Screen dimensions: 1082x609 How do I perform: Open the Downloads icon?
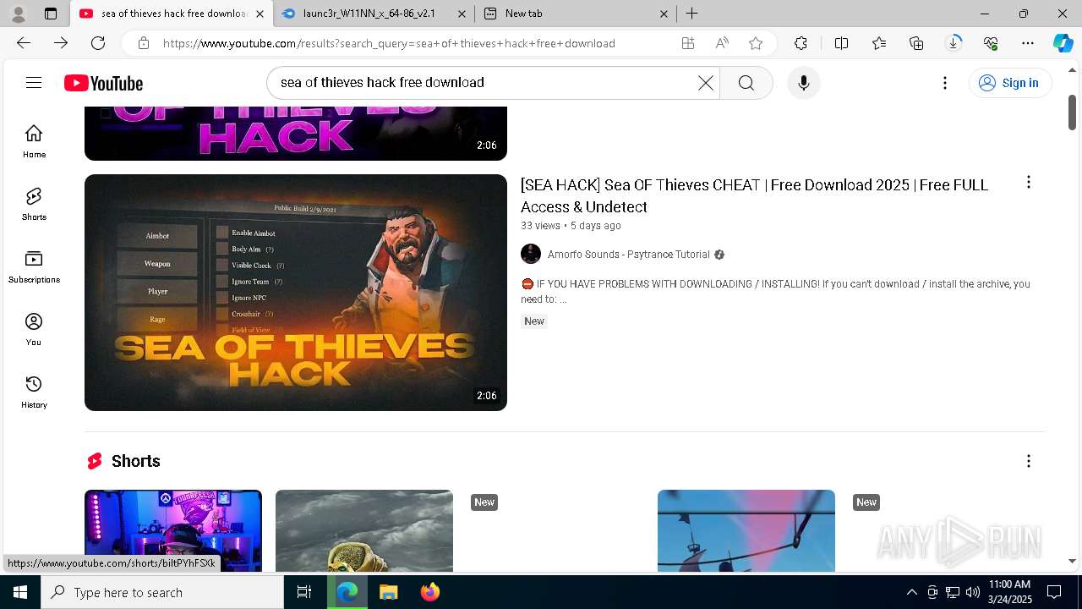954,43
